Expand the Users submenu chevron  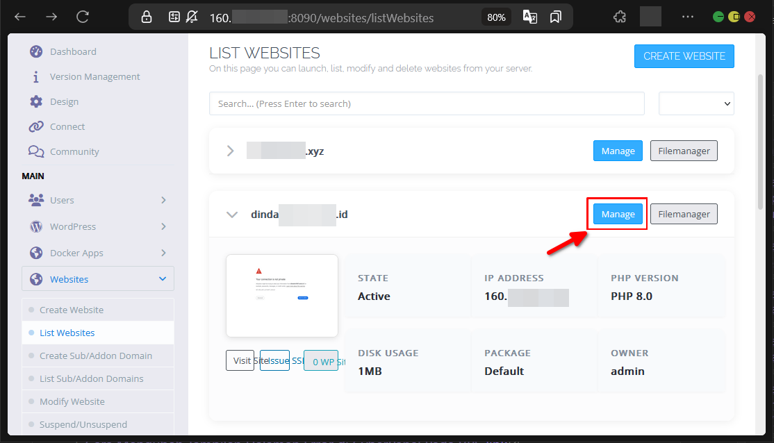[x=163, y=200]
